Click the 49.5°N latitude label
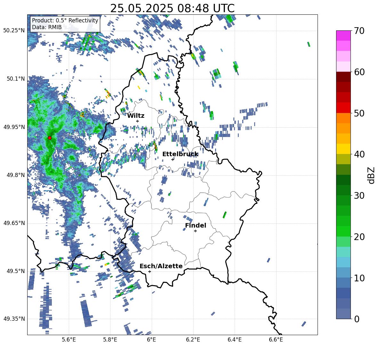The width and height of the screenshot is (379, 346). point(16,271)
